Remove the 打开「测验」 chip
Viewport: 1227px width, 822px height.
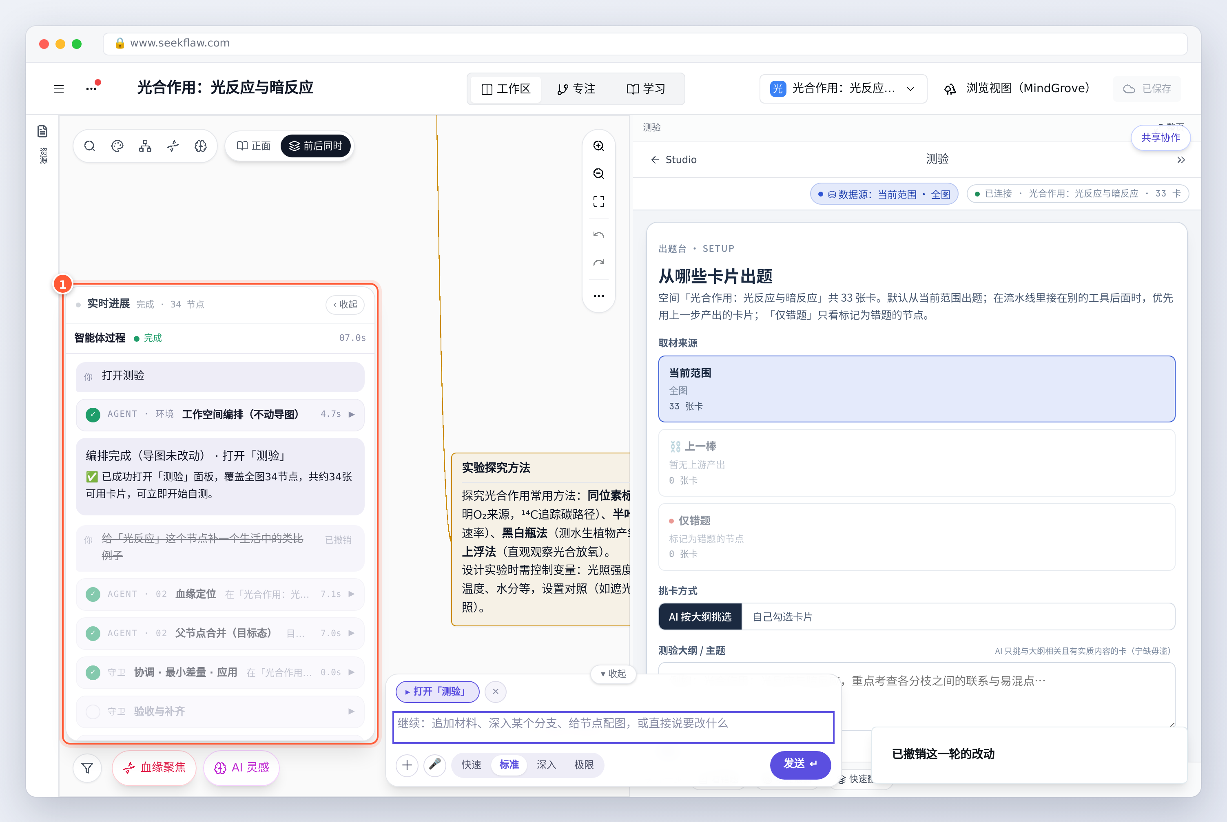496,692
